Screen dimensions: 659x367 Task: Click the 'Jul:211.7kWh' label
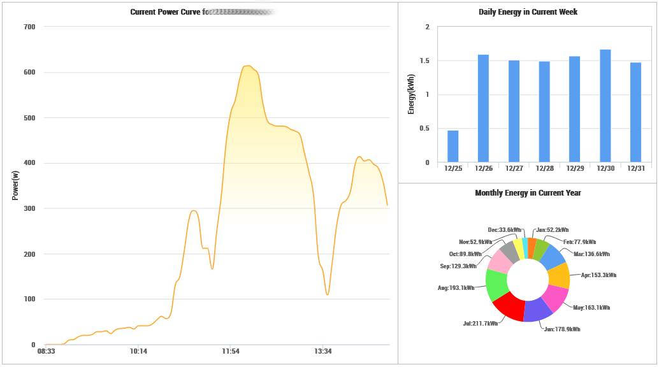pyautogui.click(x=481, y=324)
